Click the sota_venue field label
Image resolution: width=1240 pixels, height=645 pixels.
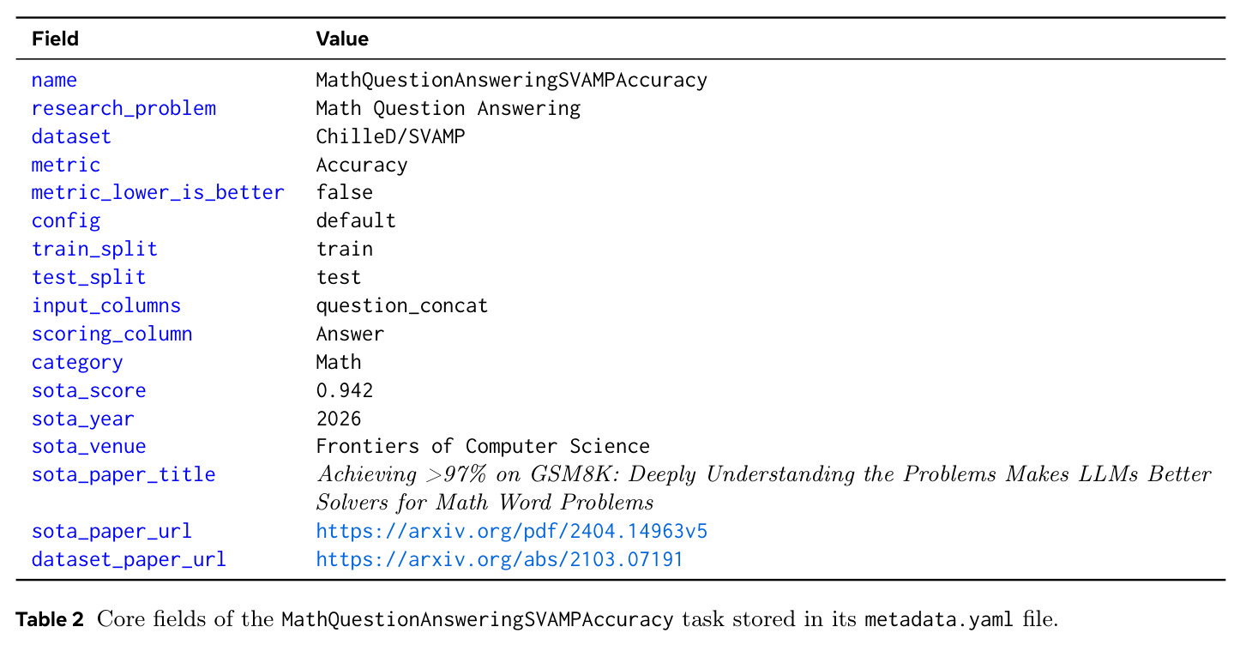[x=89, y=447]
